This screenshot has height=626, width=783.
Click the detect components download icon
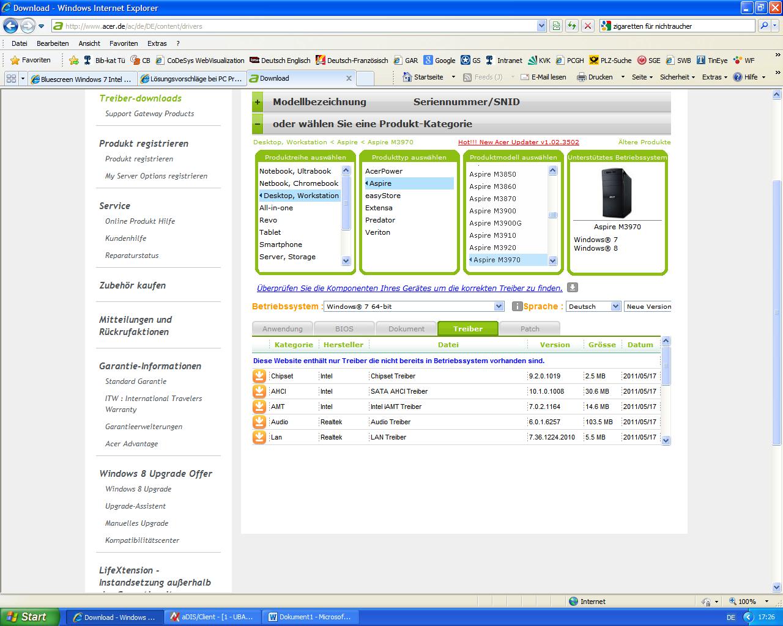click(573, 287)
